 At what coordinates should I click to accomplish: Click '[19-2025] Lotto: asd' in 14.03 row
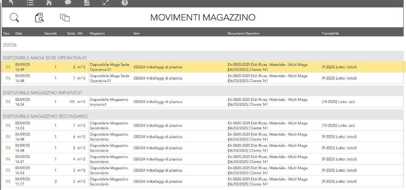click(x=338, y=126)
